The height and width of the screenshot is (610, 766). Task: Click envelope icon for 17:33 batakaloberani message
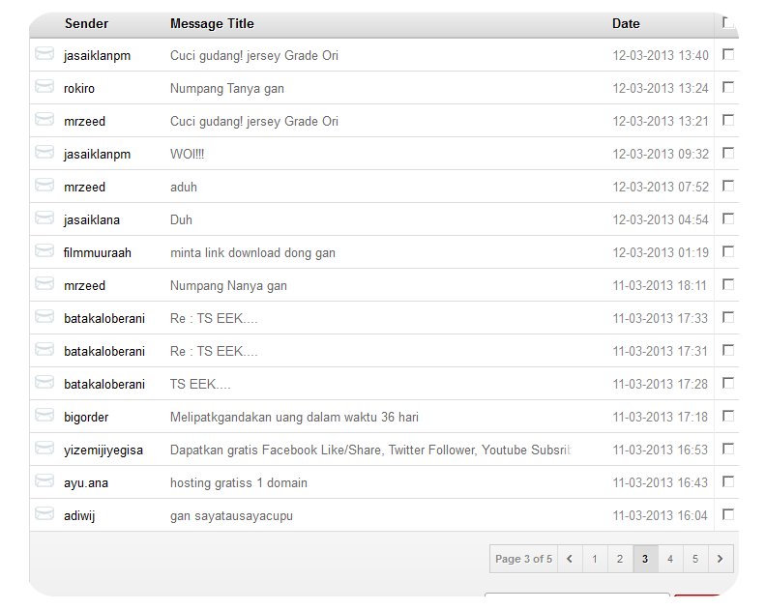click(44, 316)
